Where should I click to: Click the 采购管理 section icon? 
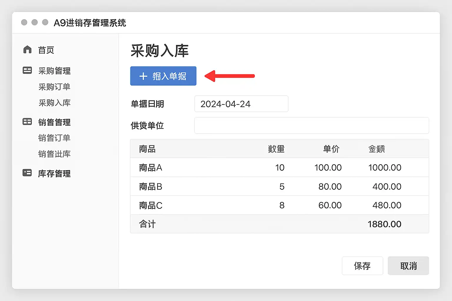(27, 71)
